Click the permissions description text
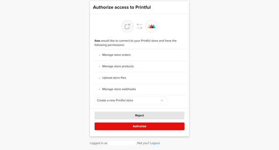The height and width of the screenshot is (150, 279). click(136, 43)
